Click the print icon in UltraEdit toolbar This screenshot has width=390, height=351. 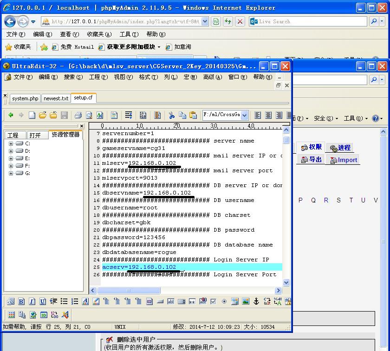tap(78, 115)
